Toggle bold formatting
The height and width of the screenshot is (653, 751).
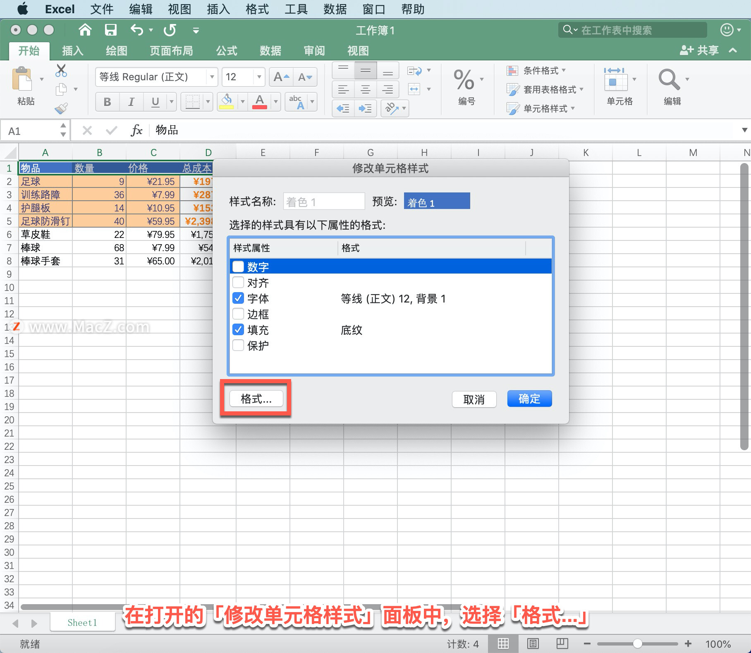coord(108,102)
